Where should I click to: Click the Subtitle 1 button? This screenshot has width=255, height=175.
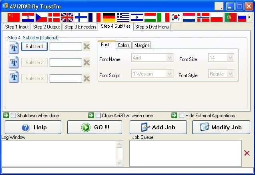tap(34, 47)
